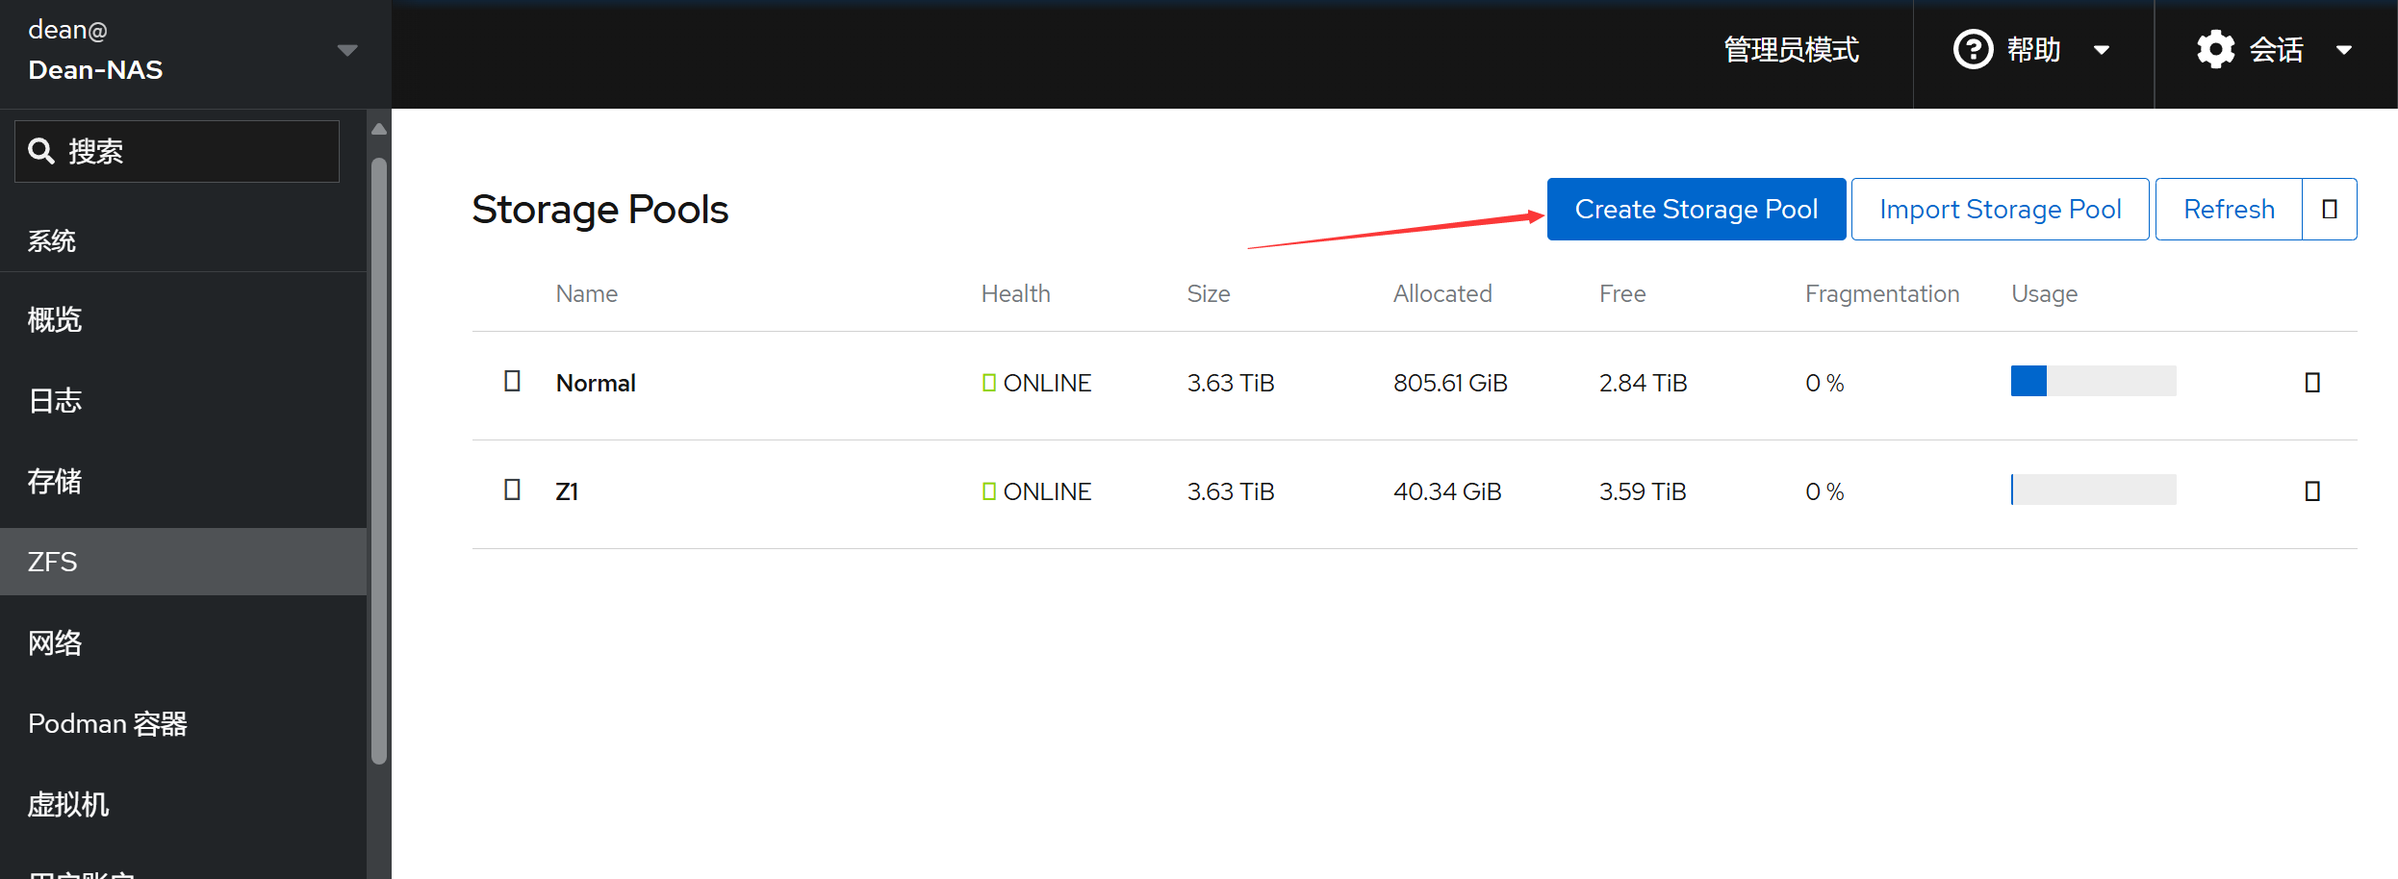2398x879 pixels.
Task: Open the Z1 pool row actions icon
Action: [2312, 491]
